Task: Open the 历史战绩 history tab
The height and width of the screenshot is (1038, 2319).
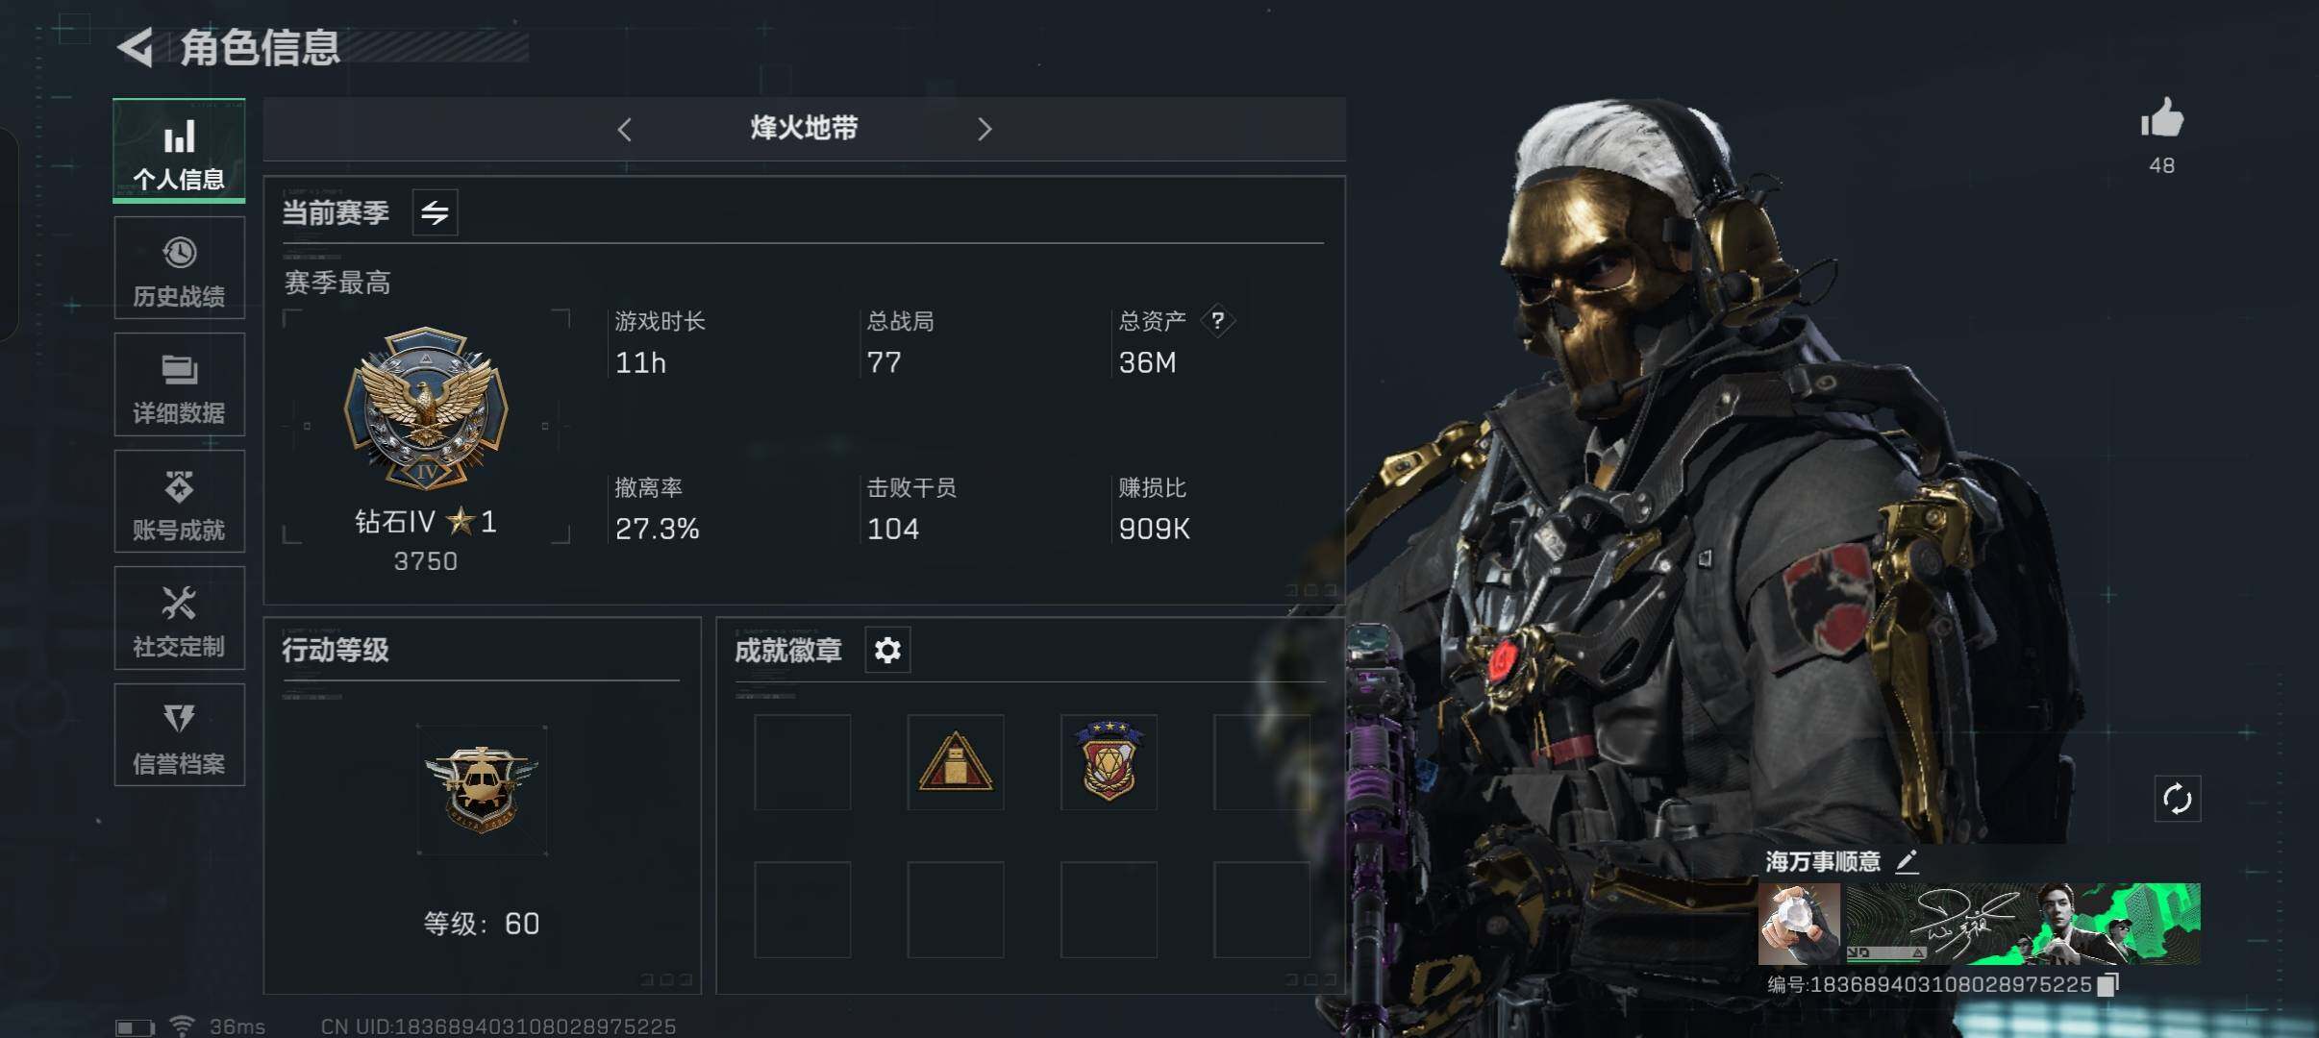Action: click(179, 268)
